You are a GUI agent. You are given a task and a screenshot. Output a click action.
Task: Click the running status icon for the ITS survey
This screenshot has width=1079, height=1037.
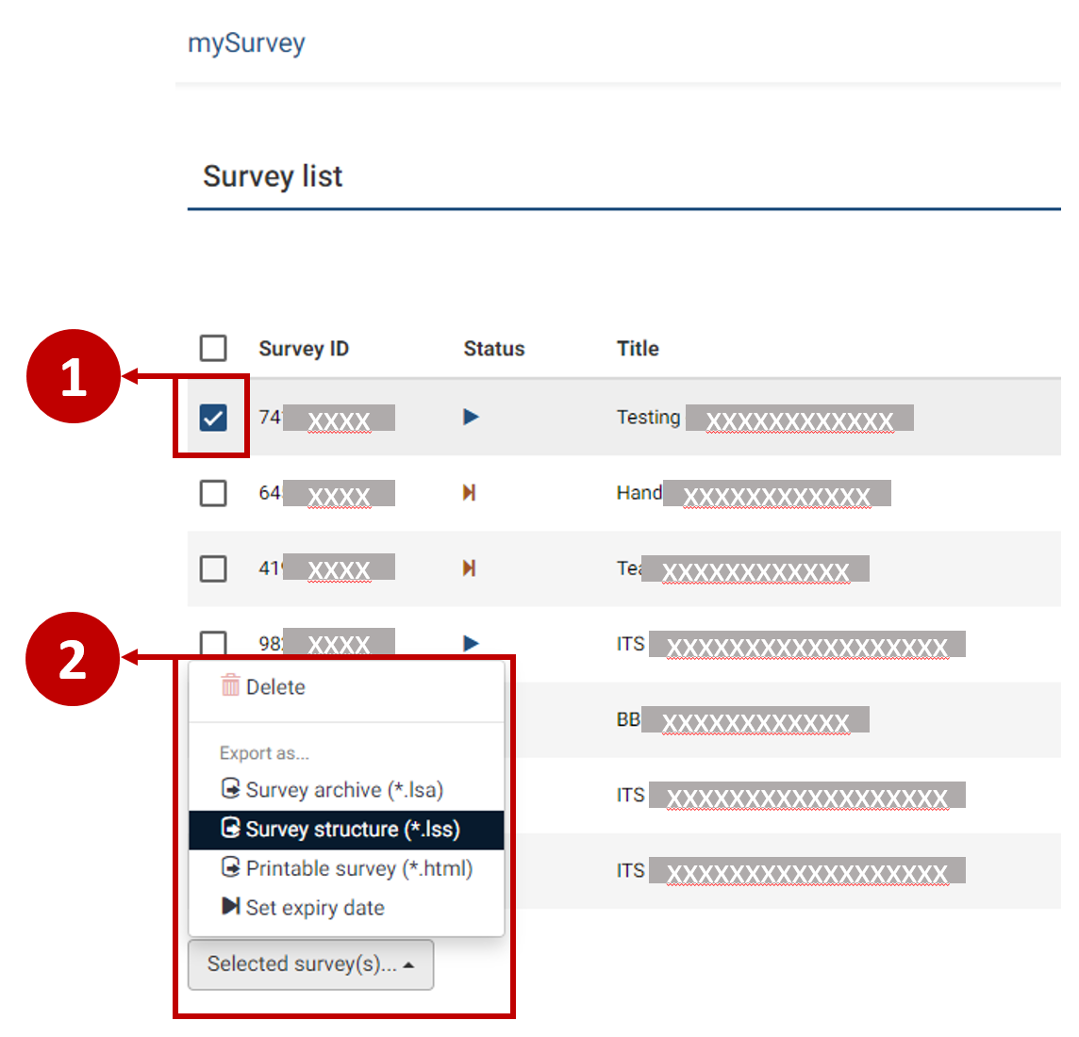coord(471,643)
